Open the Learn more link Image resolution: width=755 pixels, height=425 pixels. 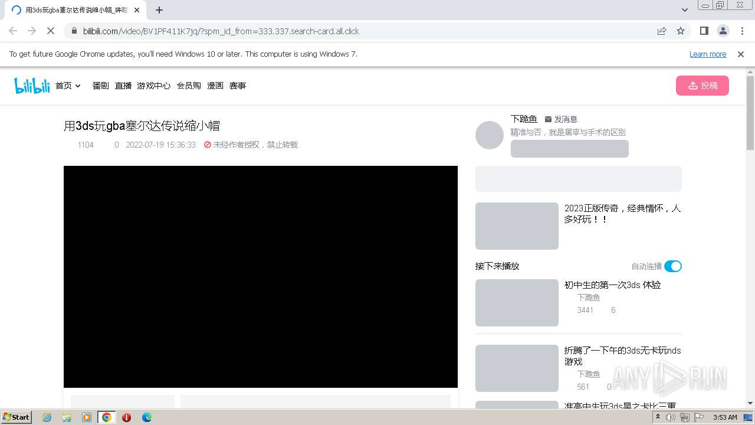click(x=708, y=54)
